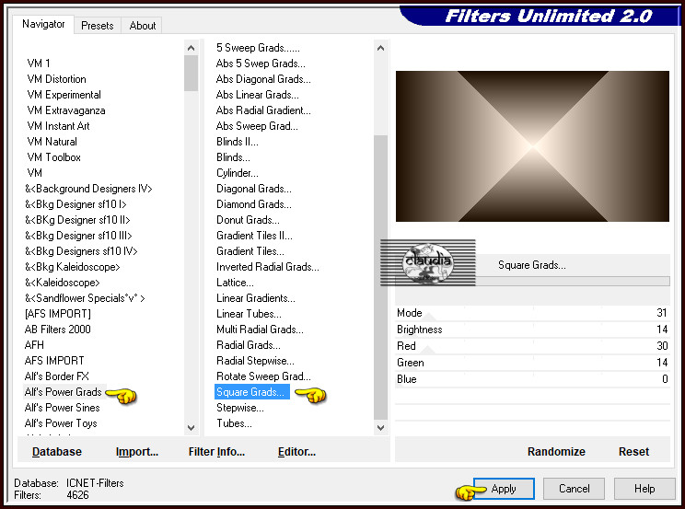Viewport: 685px width, 509px height.
Task: Select Alf's Power Toys category
Action: tap(61, 423)
